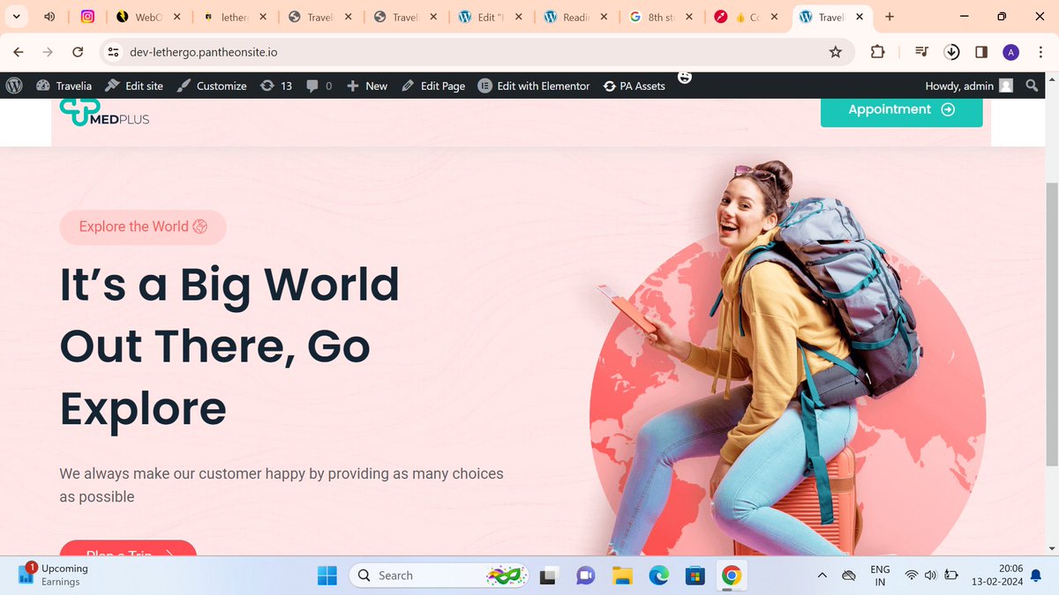1059x595 pixels.
Task: Open the Chrome three-dot menu
Action: tap(1041, 52)
